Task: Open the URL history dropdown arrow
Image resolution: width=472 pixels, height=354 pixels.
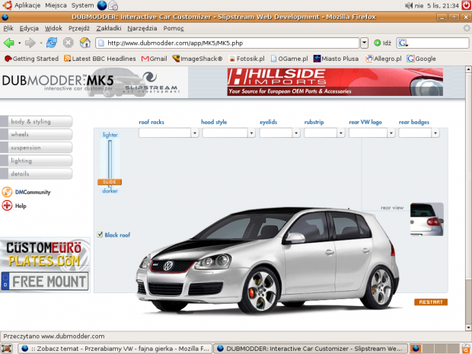Action: (x=364, y=43)
